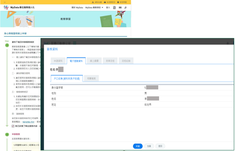Click the Step 1 green circle
This screenshot has width=235, height=151.
tap(7, 45)
